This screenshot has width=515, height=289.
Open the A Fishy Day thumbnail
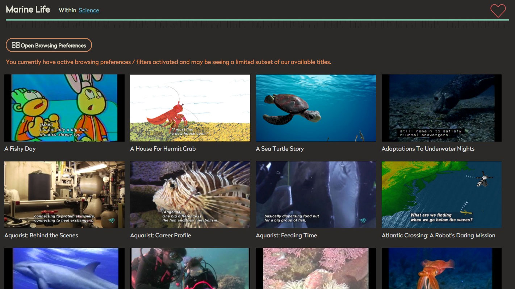[x=64, y=108]
